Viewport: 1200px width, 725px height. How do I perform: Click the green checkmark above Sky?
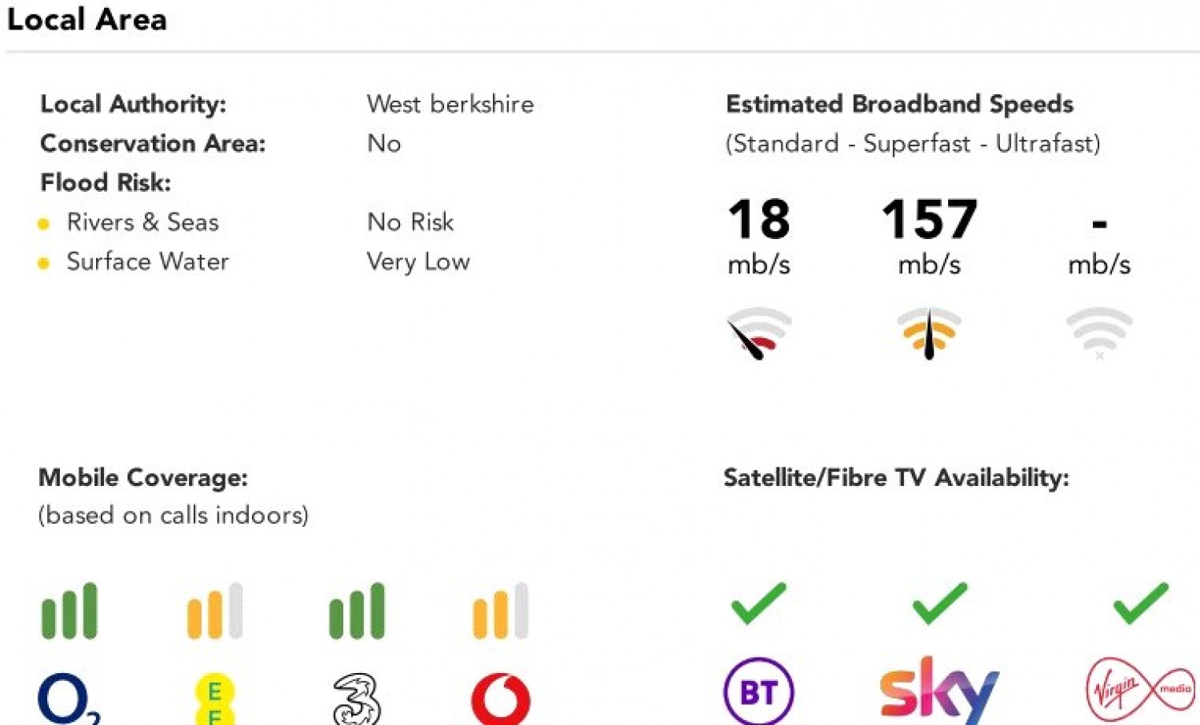coord(940,604)
